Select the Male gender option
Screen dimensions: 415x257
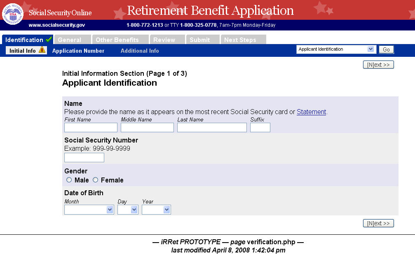(69, 180)
